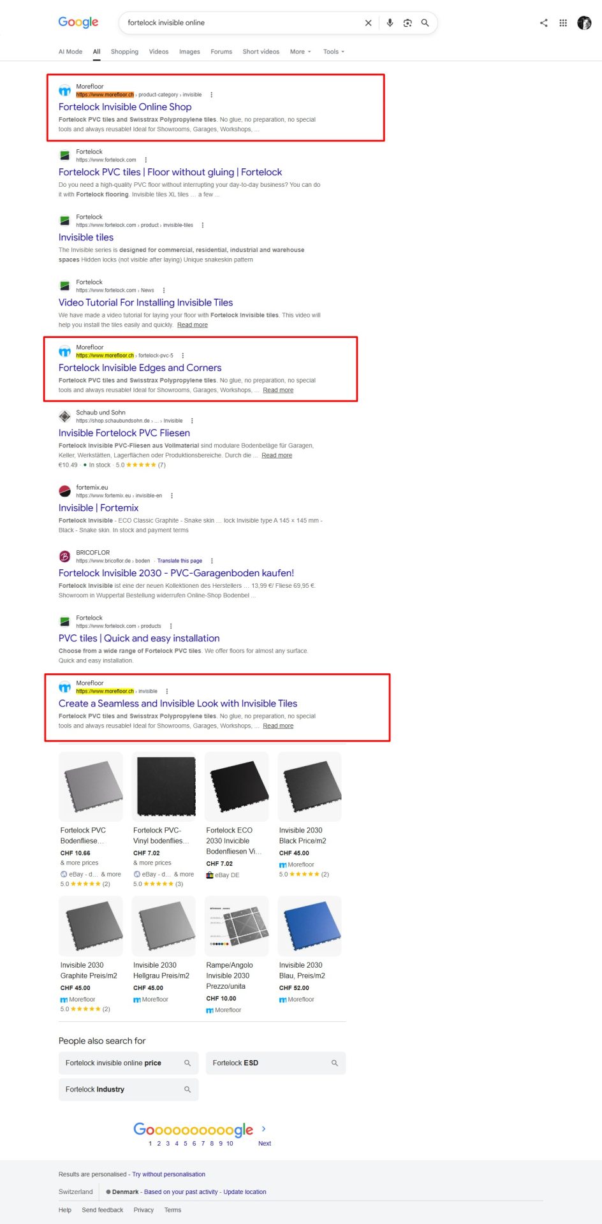602x1224 pixels.
Task: Open Google Lens image search icon
Action: click(x=407, y=23)
